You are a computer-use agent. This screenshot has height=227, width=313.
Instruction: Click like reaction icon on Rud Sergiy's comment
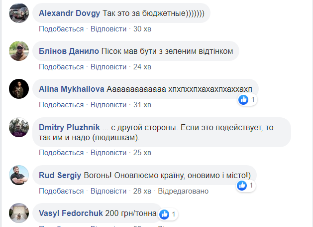(242, 186)
